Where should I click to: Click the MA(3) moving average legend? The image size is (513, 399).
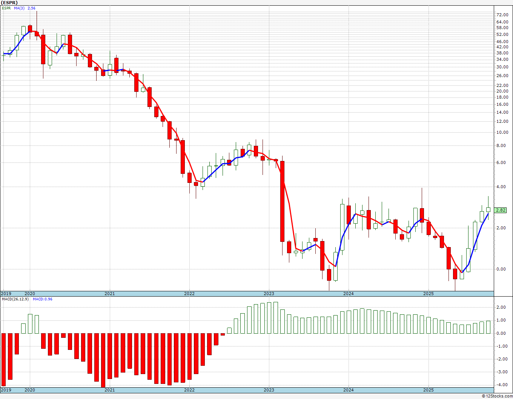pos(20,8)
